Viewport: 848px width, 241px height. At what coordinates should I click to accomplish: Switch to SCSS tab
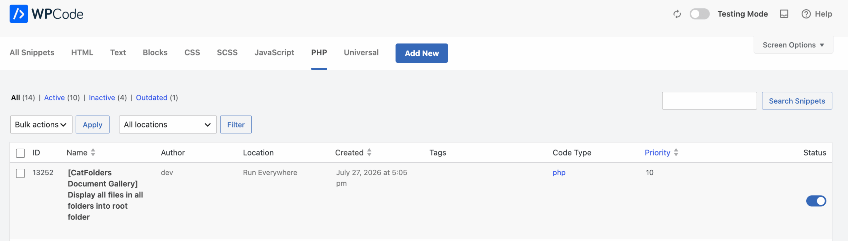click(x=227, y=52)
